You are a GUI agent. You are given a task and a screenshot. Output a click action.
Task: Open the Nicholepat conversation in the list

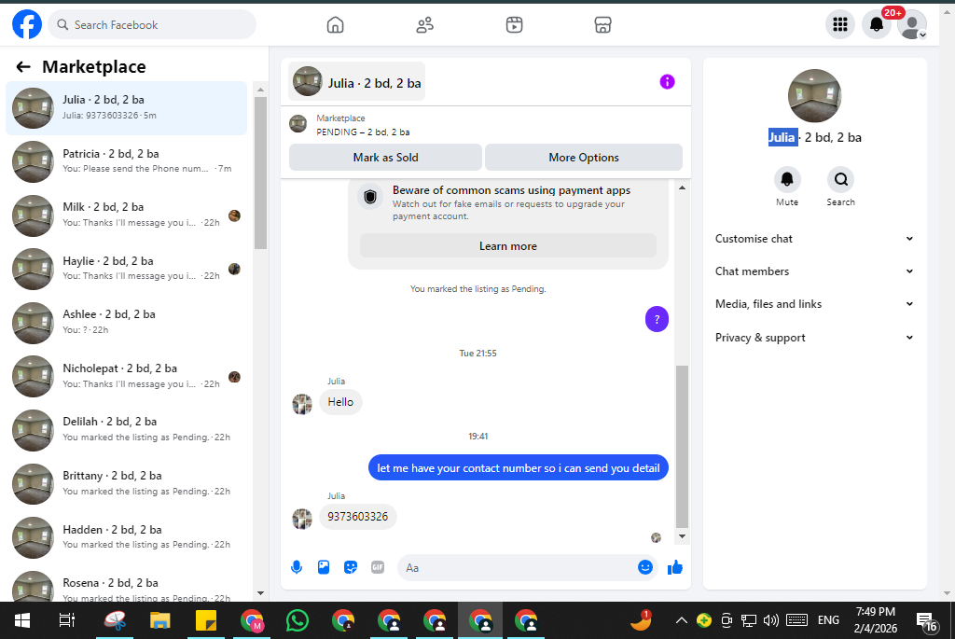pos(127,376)
